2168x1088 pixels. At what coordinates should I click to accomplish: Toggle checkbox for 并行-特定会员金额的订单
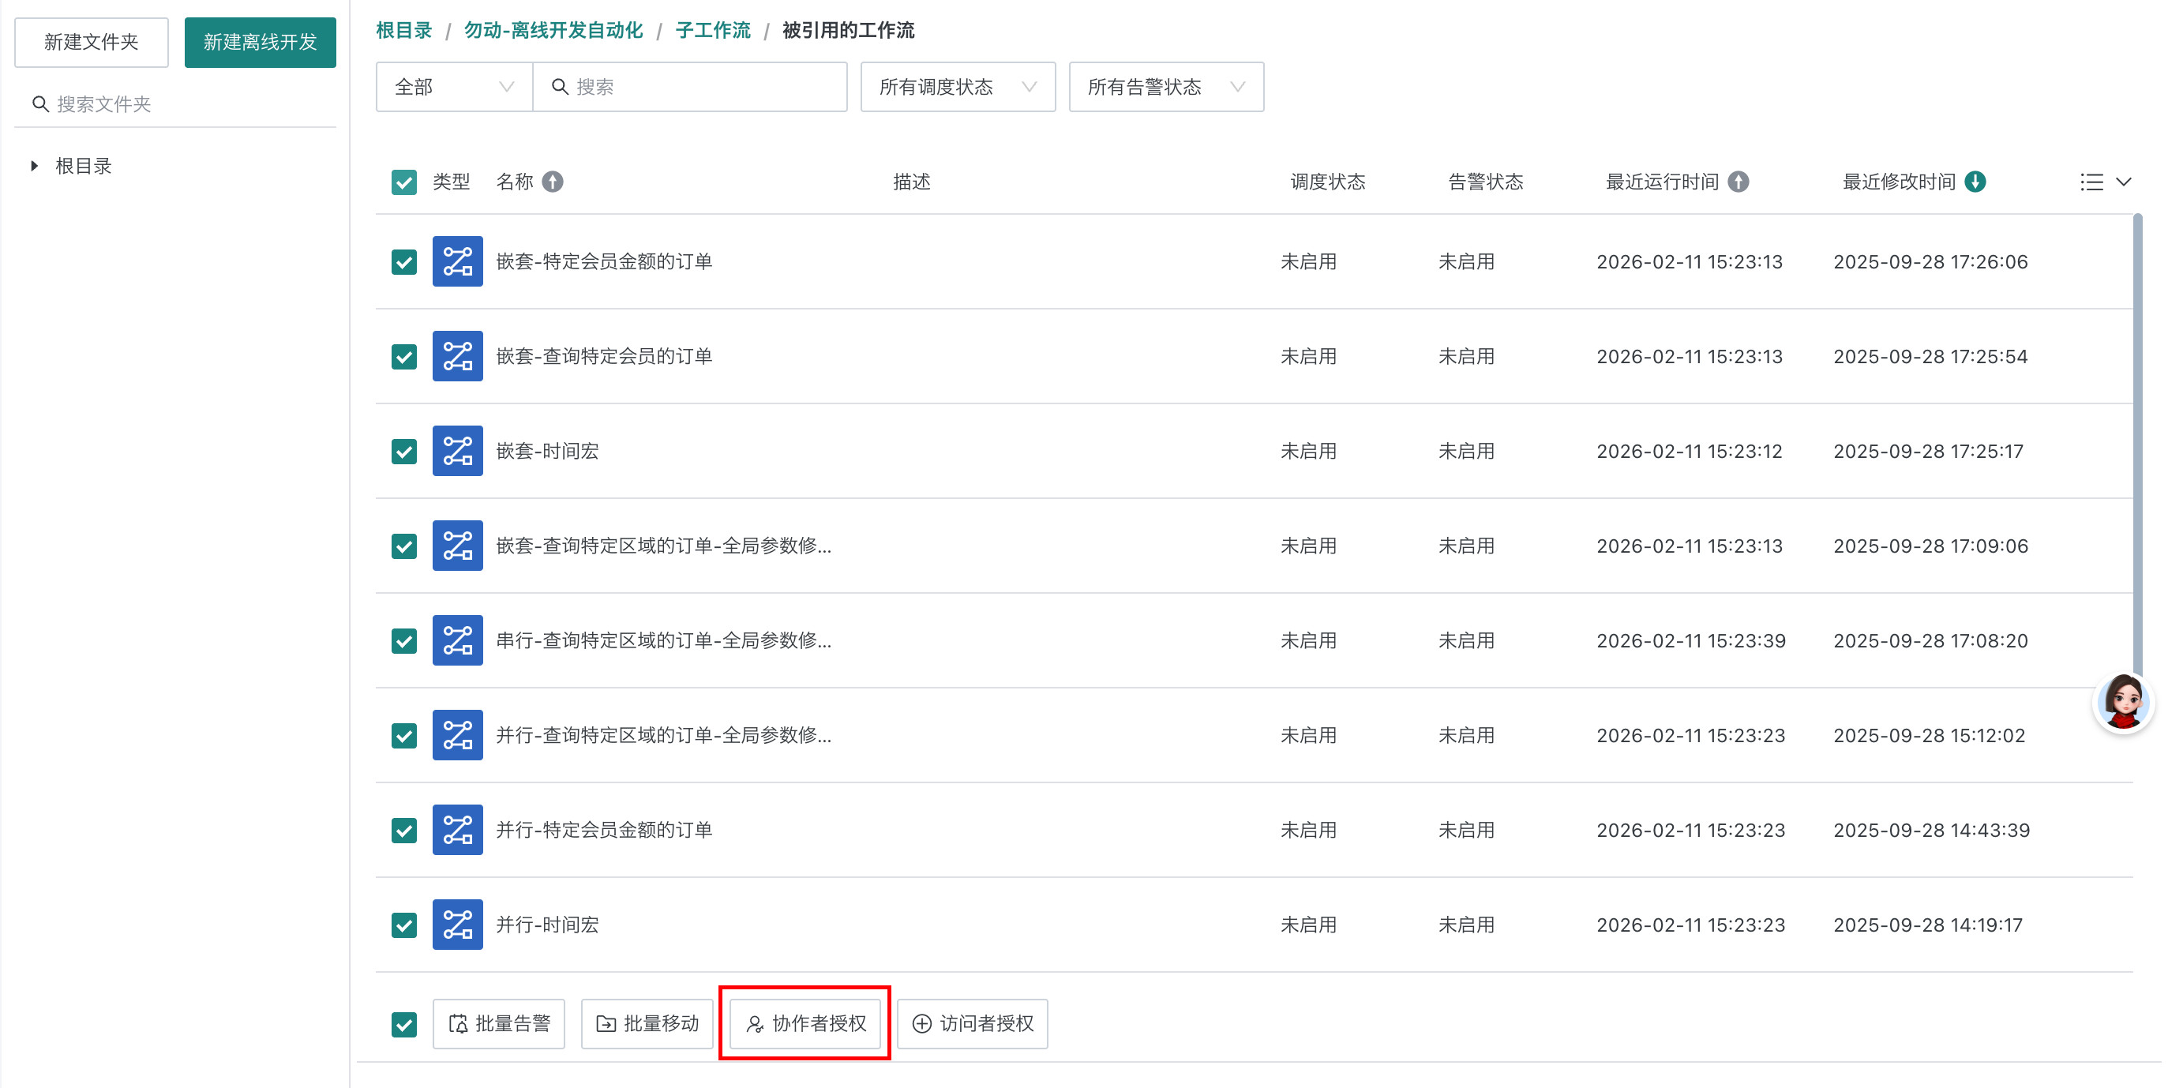click(x=404, y=830)
